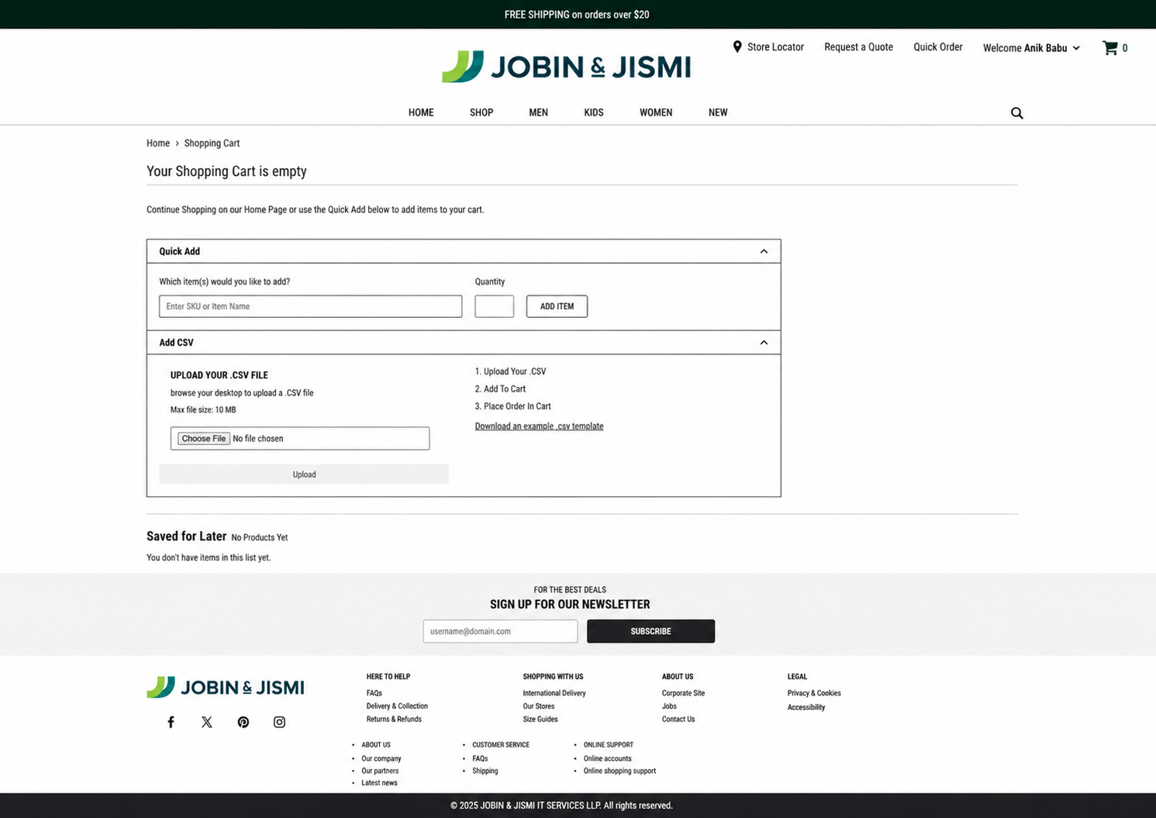The height and width of the screenshot is (818, 1156).
Task: Click the Choose File button
Action: [x=204, y=439]
